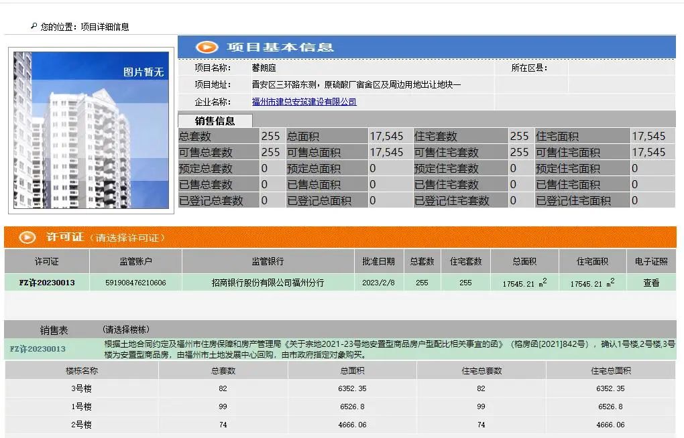Click the 电子证照 column header

click(x=651, y=261)
